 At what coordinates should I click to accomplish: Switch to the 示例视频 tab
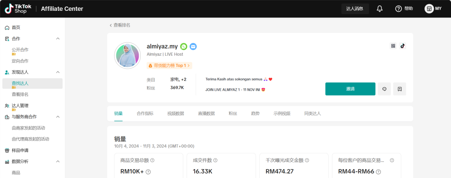[282, 114]
